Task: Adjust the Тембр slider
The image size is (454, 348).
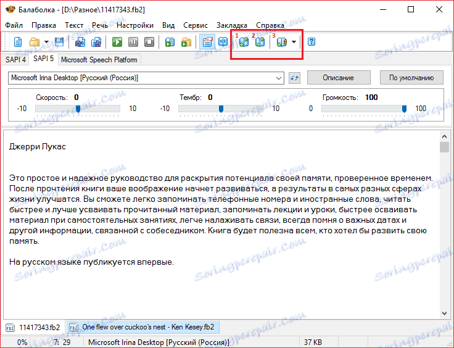Action: (x=221, y=109)
